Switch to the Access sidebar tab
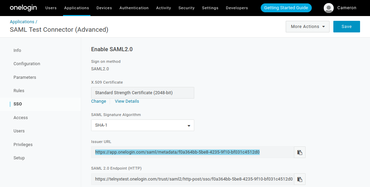 [21, 117]
